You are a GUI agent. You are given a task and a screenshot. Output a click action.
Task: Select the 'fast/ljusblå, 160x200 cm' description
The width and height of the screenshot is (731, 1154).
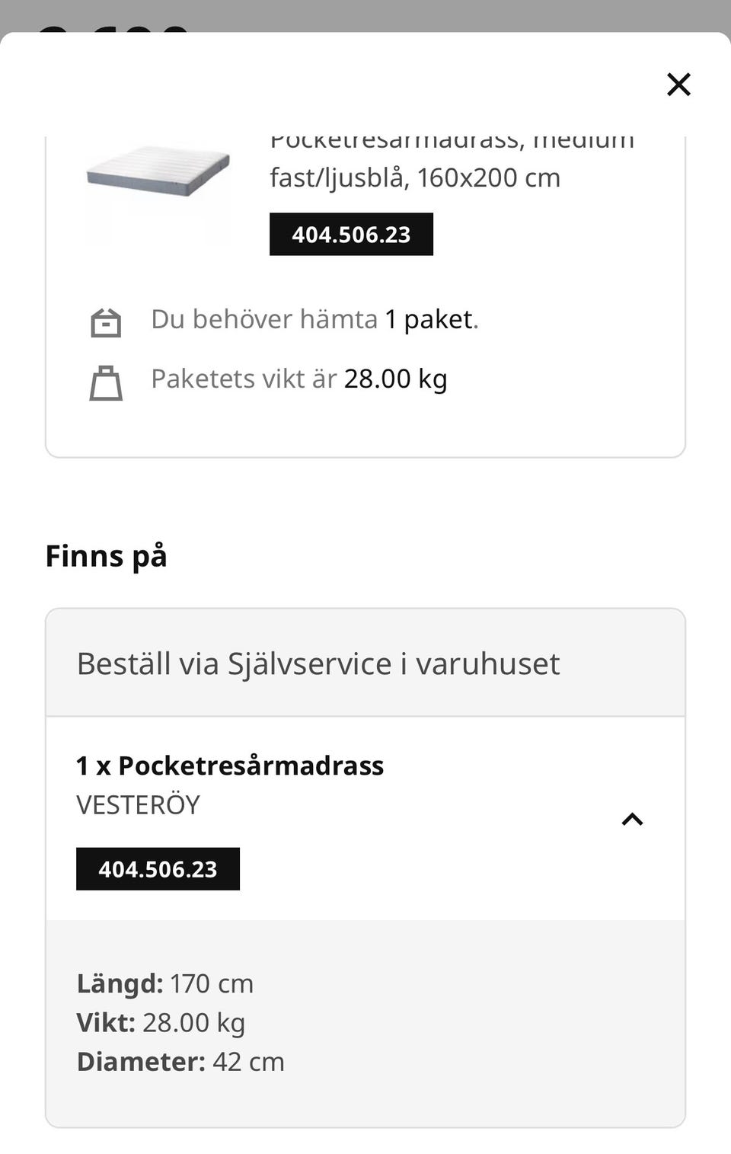(415, 177)
